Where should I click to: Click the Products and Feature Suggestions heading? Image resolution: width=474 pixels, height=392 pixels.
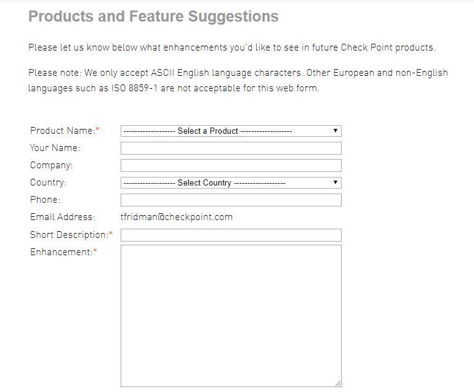(x=153, y=17)
